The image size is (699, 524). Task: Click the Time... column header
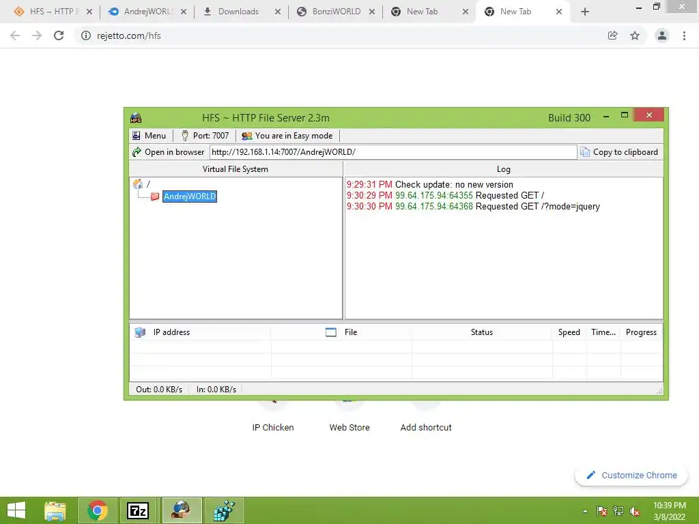click(x=603, y=332)
